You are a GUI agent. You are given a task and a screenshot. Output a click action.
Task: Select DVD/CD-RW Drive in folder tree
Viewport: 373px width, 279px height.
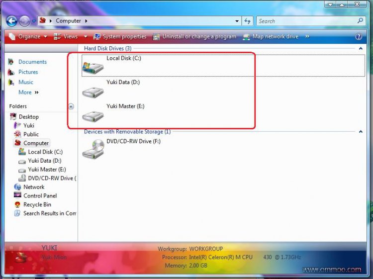52,178
